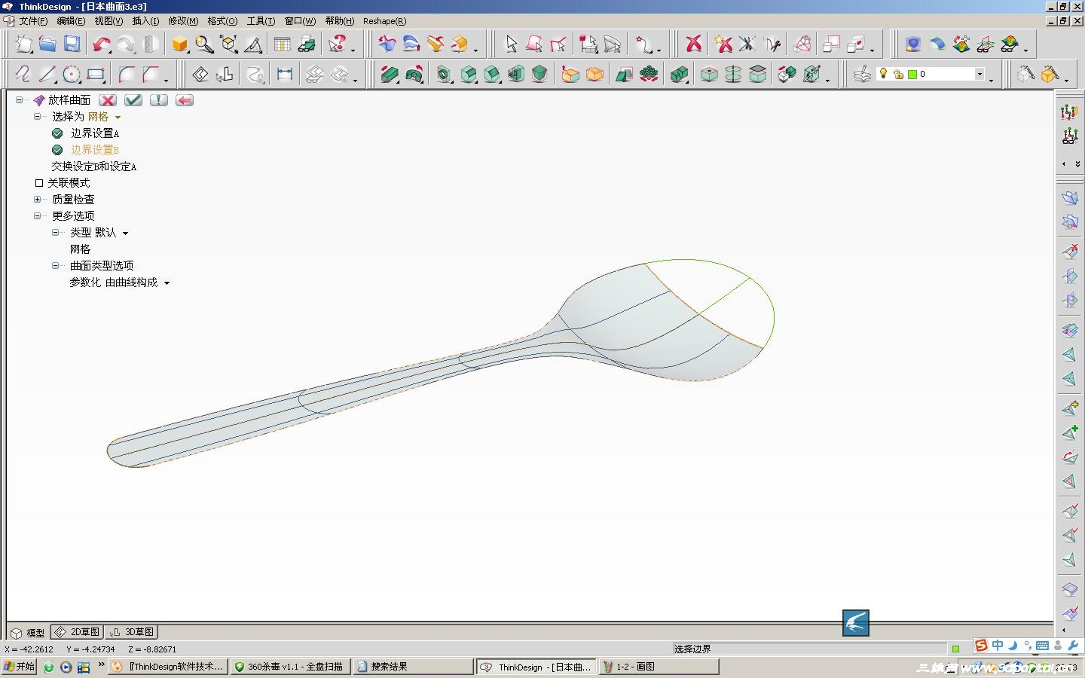
Task: Save the model with floppy icon
Action: pos(72,44)
